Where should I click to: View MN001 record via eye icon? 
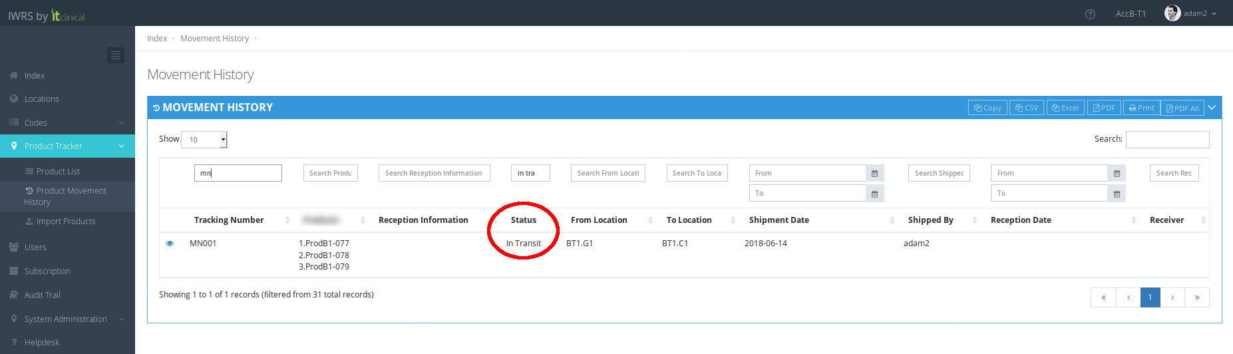pos(170,244)
